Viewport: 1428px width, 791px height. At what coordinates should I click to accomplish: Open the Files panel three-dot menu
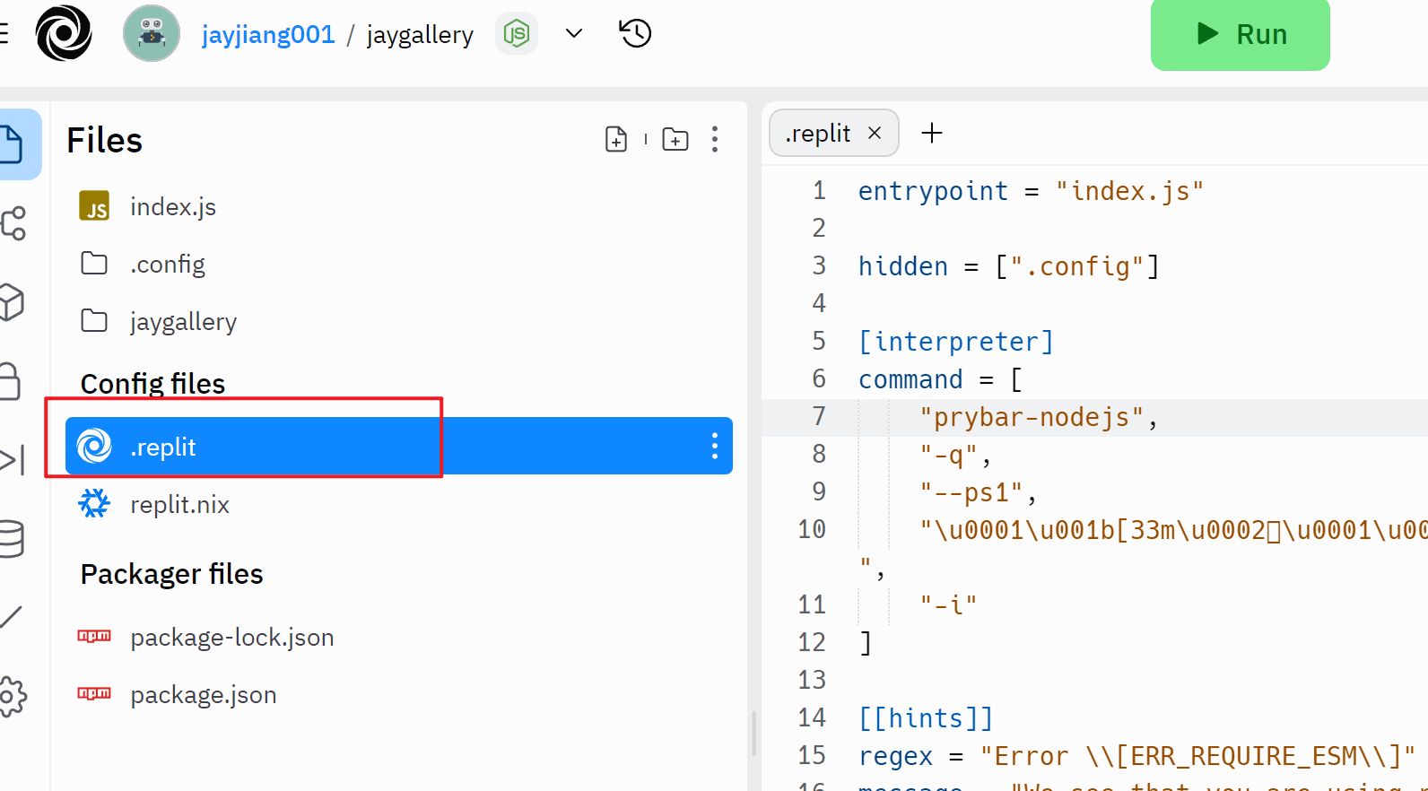point(715,139)
